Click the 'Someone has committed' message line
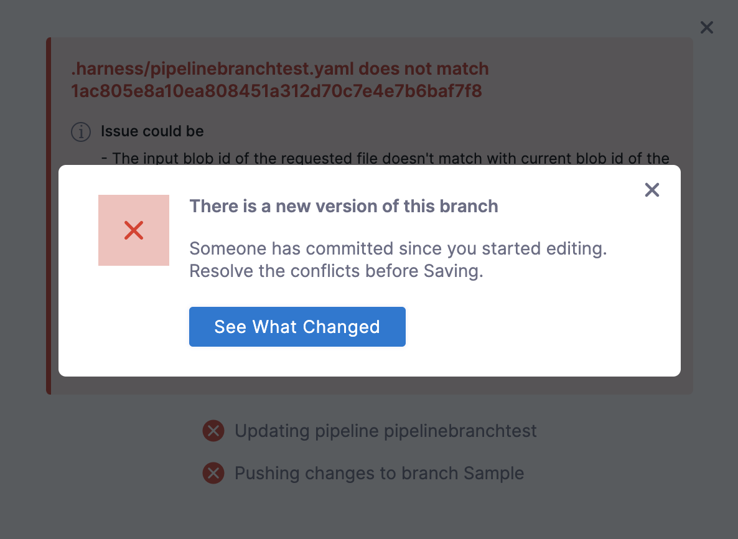Screen dimensions: 738x539 click(398, 249)
